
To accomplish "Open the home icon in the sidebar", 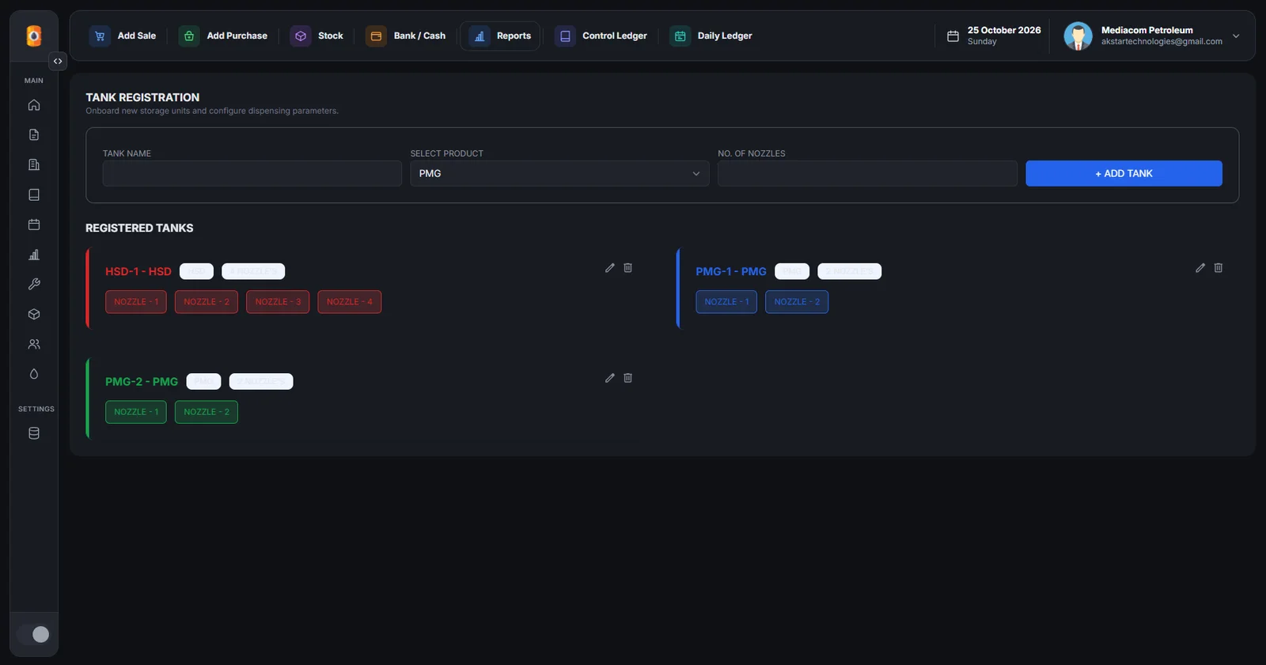I will pos(34,105).
